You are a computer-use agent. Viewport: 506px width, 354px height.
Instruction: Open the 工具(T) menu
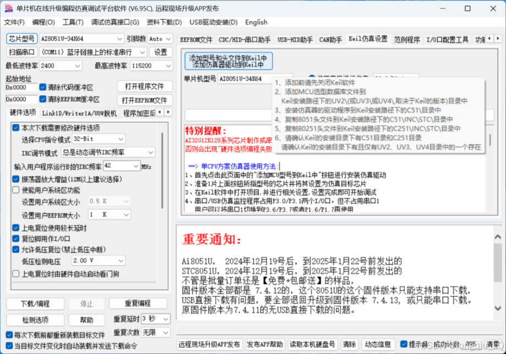[x=73, y=22]
